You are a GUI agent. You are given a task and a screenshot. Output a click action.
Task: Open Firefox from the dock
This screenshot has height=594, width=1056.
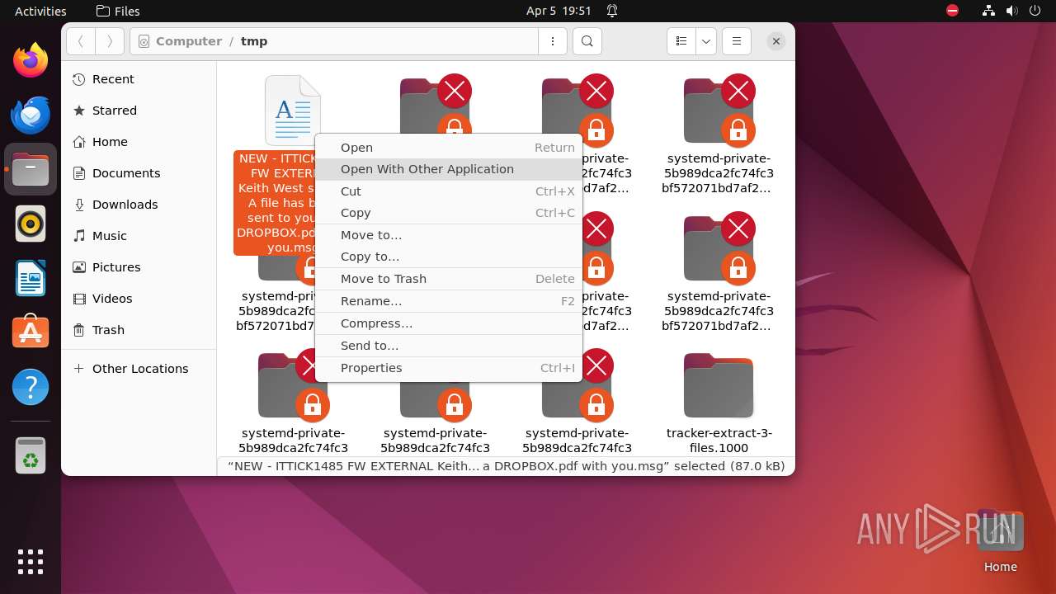pos(31,60)
